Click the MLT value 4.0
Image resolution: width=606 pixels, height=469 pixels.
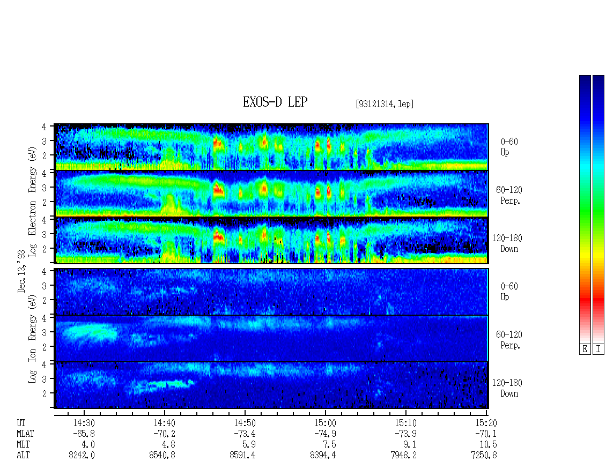pyautogui.click(x=88, y=445)
